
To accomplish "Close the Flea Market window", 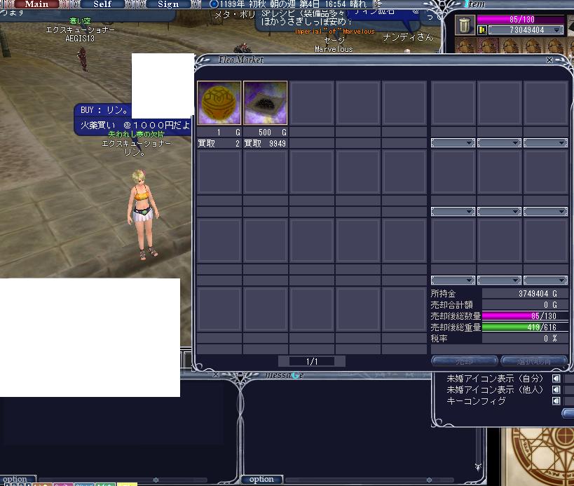I will click(x=549, y=60).
